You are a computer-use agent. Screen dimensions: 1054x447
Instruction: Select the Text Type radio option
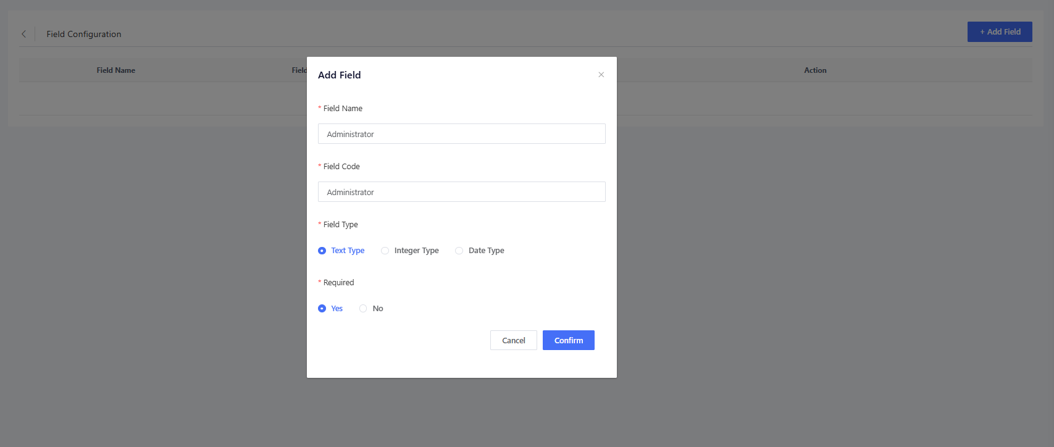[322, 251]
